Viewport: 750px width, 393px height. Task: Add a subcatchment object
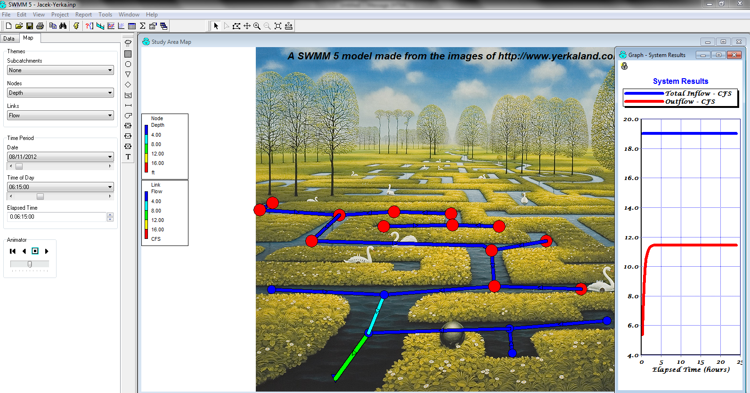click(128, 54)
